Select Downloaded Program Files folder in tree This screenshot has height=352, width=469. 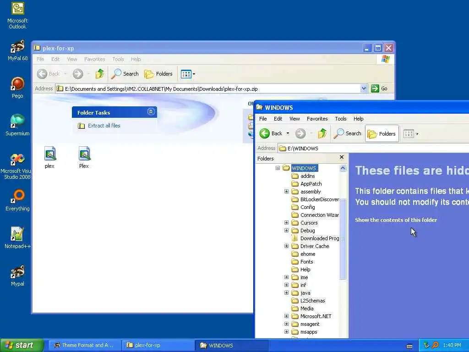(x=316, y=238)
